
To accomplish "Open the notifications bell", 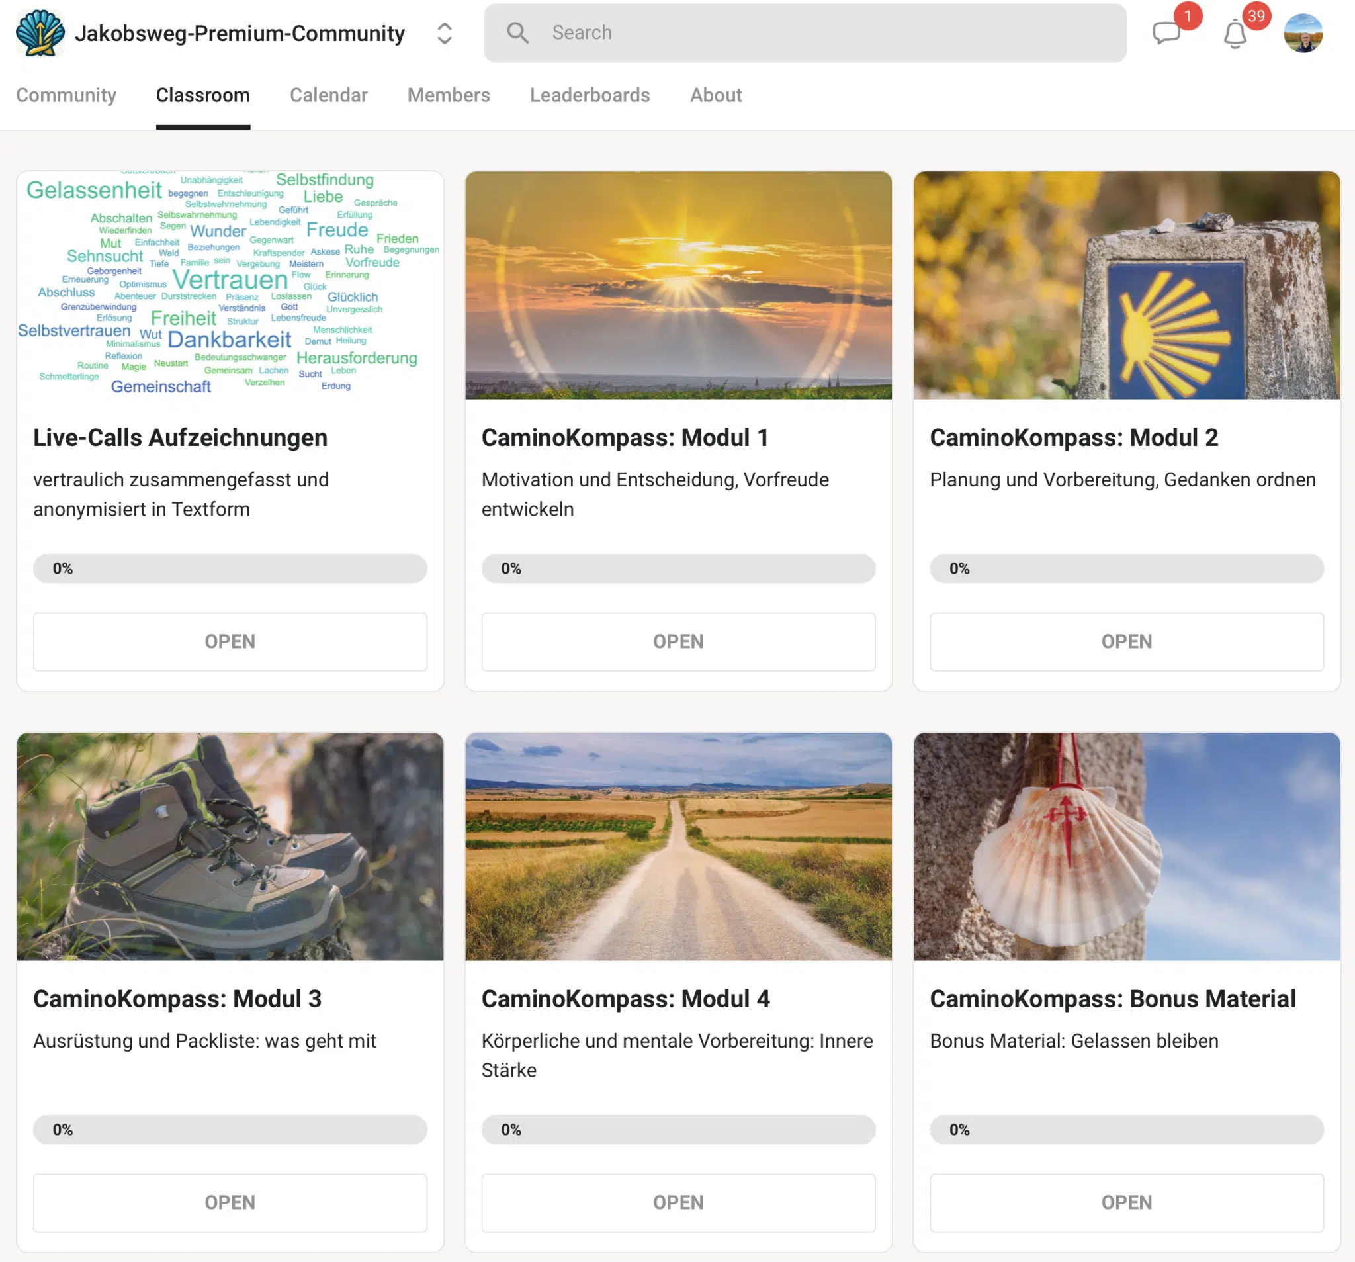I will [x=1235, y=33].
